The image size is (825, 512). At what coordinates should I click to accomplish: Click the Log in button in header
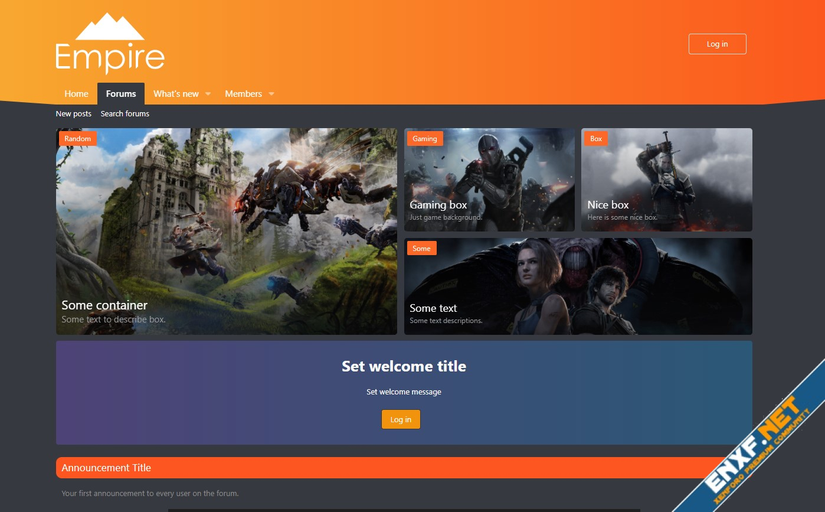coord(717,44)
